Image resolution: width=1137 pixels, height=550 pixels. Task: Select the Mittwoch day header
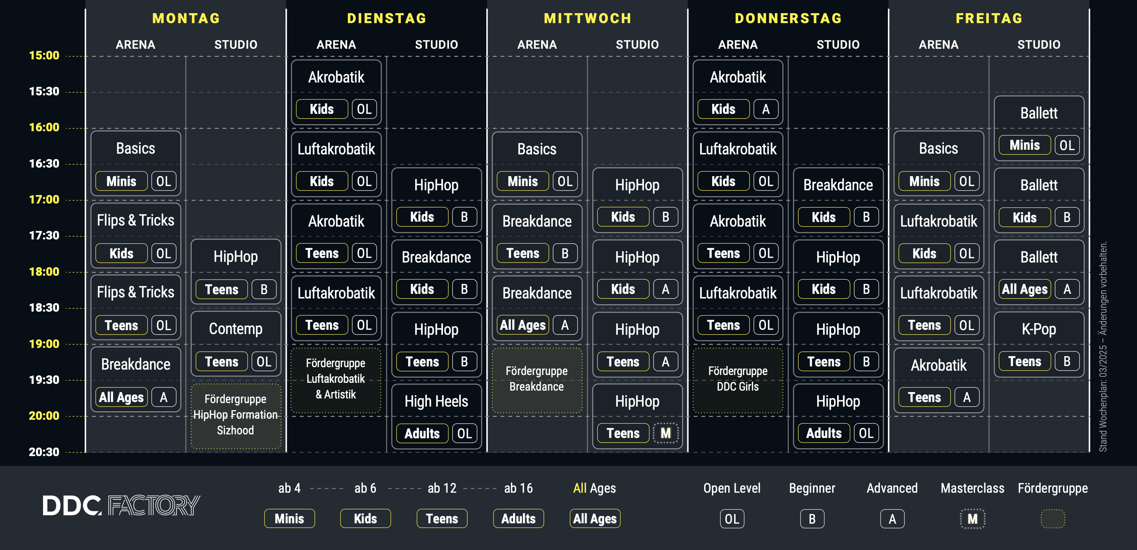[587, 18]
